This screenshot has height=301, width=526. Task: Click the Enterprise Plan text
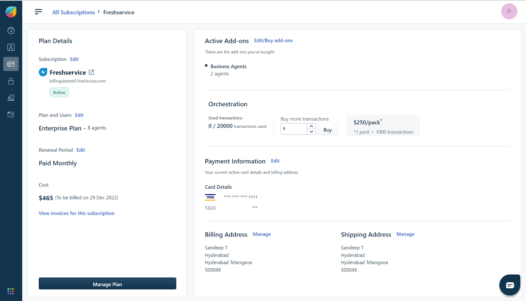point(60,128)
